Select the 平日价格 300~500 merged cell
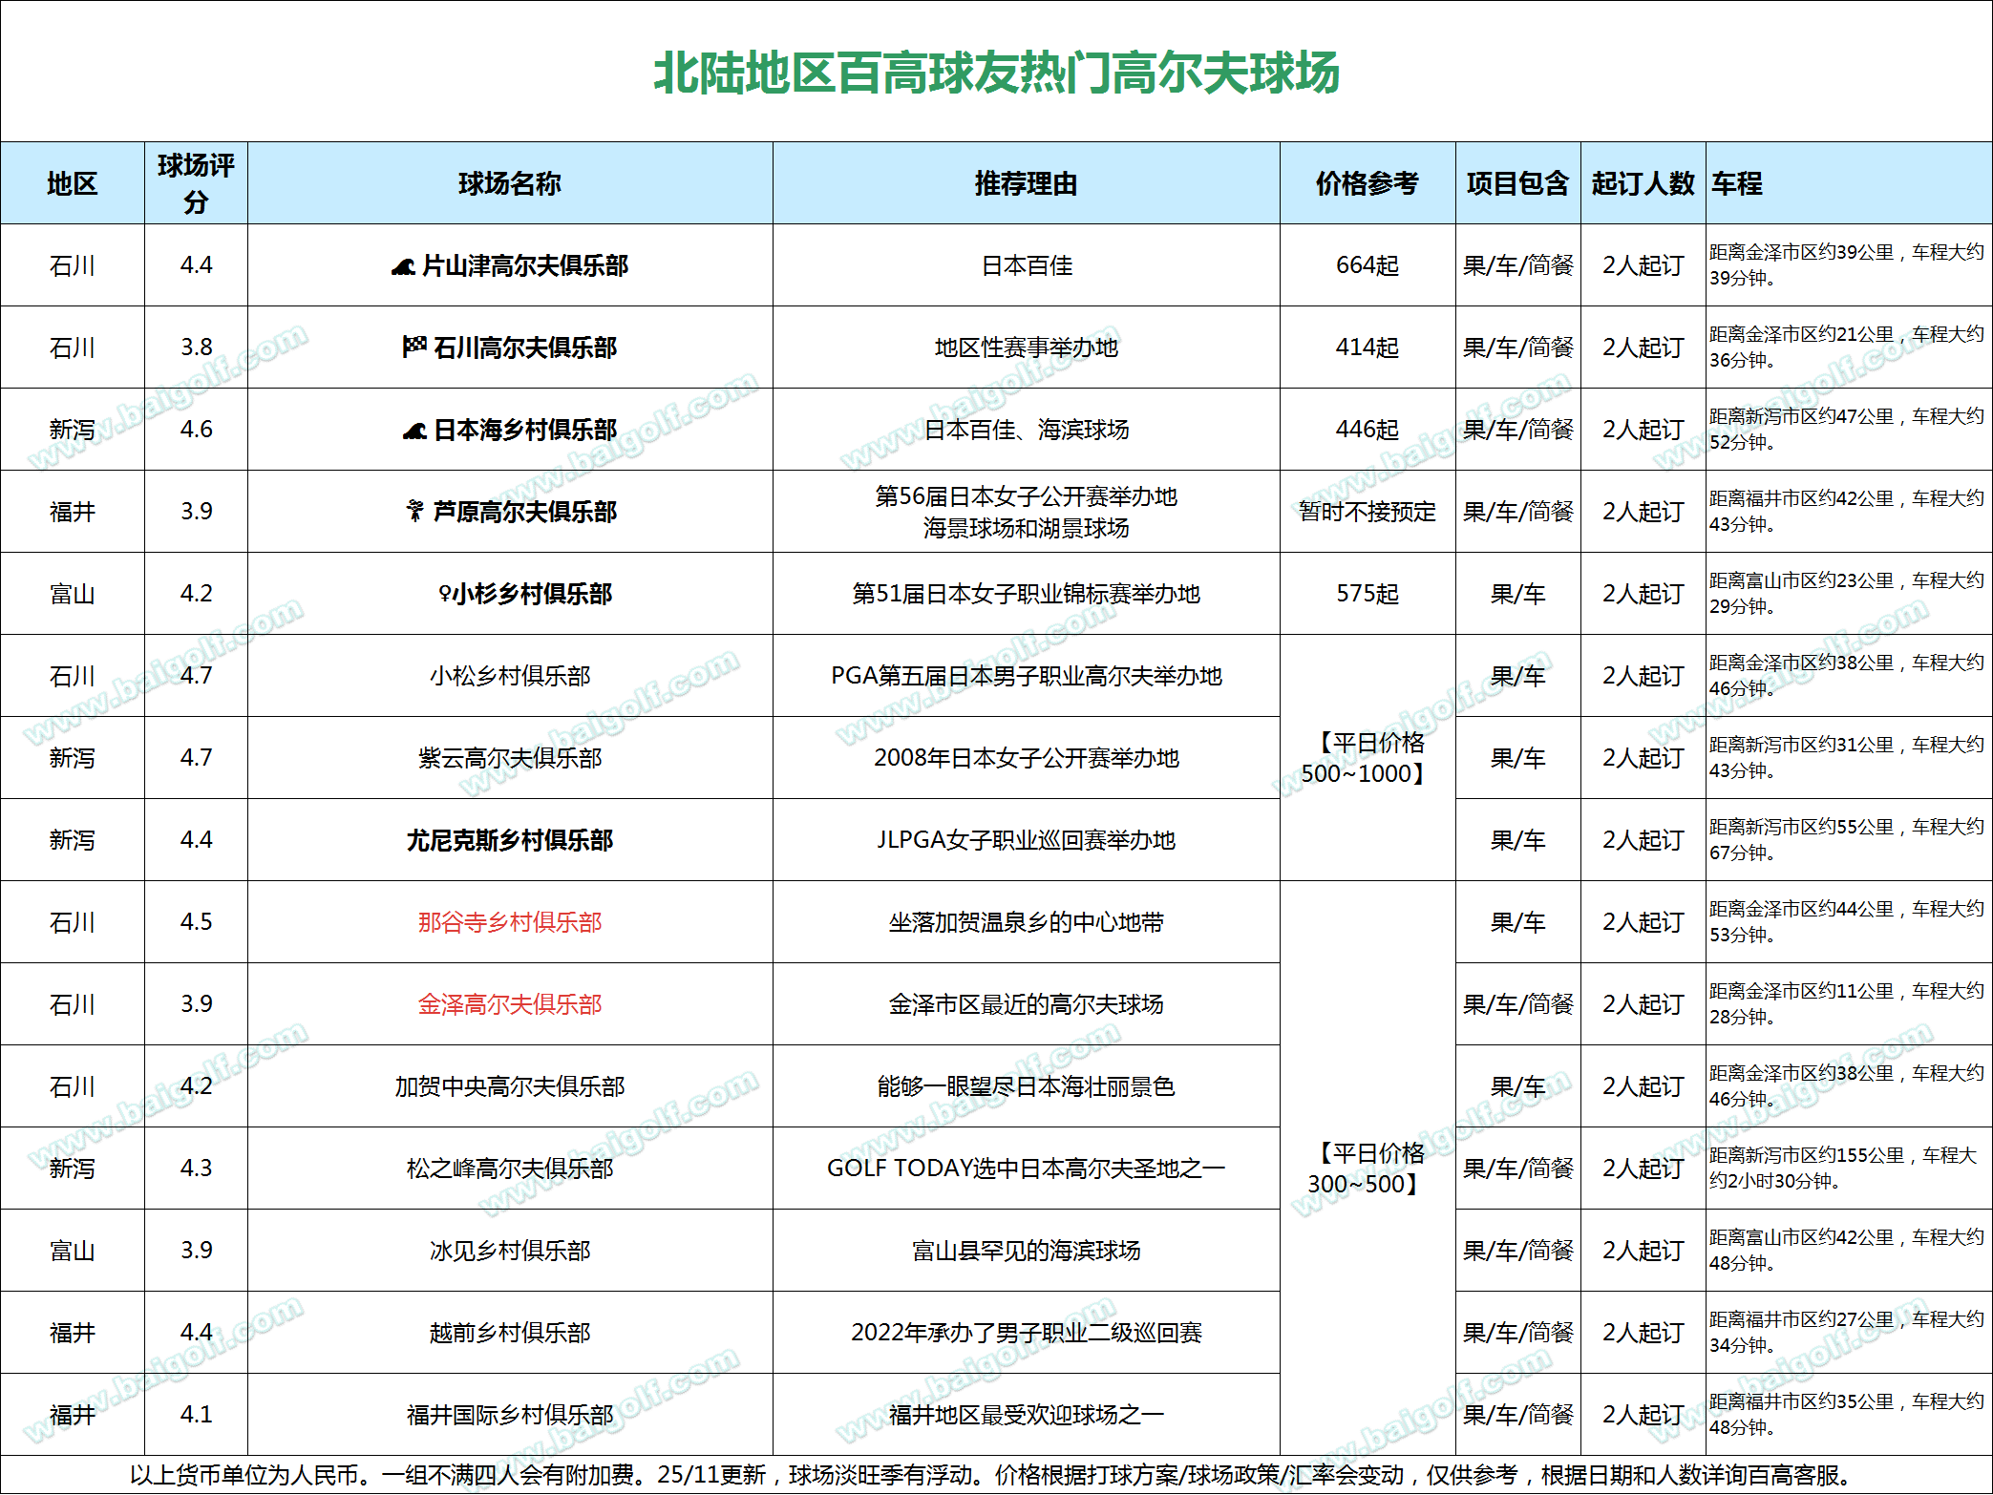1993x1495 pixels. coord(1367,1169)
